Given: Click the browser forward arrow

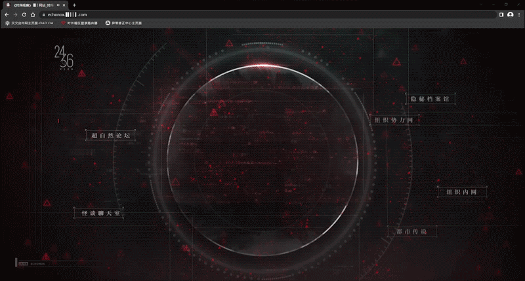Looking at the screenshot, I should (15, 14).
